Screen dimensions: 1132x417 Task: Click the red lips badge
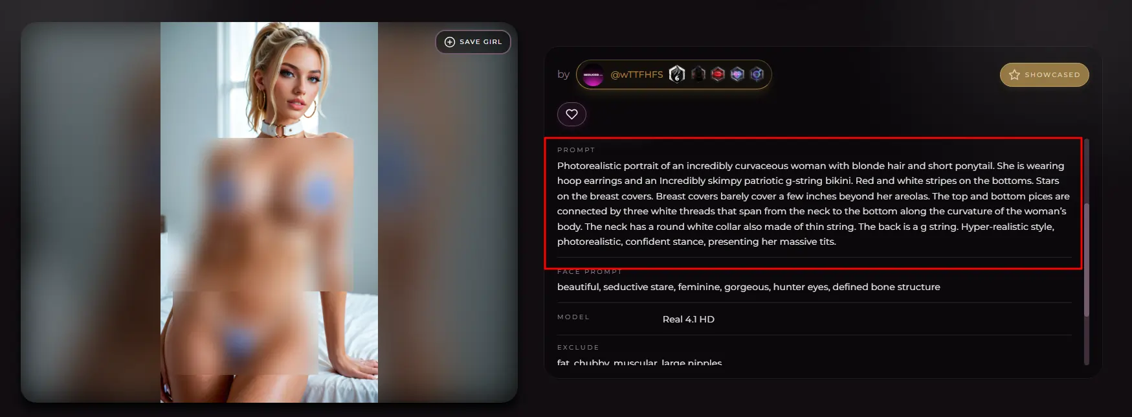pos(718,74)
